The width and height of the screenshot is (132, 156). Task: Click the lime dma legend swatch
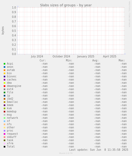(x=5, y=83)
